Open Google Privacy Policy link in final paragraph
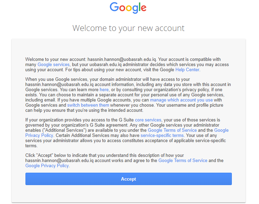The height and width of the screenshot is (204, 259). point(47,166)
